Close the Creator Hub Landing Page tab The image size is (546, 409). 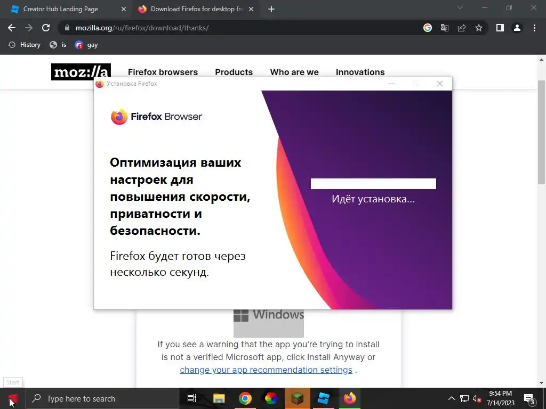pyautogui.click(x=124, y=9)
